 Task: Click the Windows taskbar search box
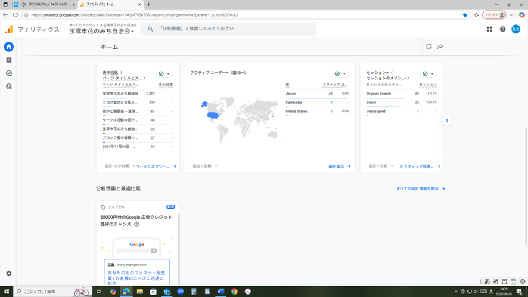52,292
